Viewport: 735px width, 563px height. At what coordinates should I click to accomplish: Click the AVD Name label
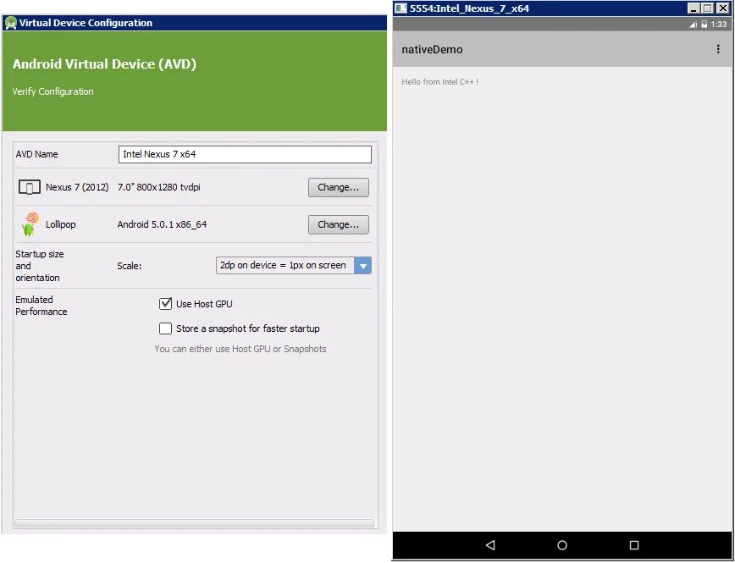(x=36, y=154)
